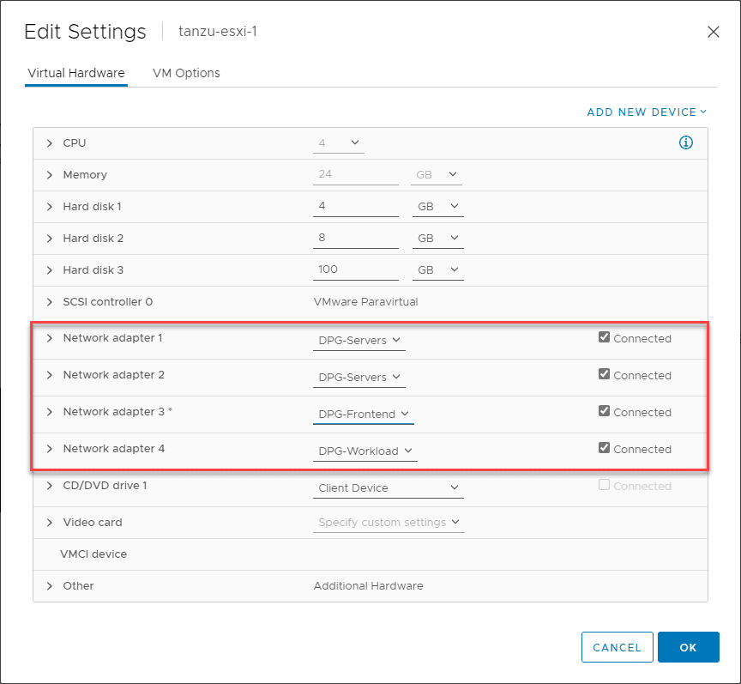
Task: Expand Network adapter 3 details
Action: pos(50,412)
